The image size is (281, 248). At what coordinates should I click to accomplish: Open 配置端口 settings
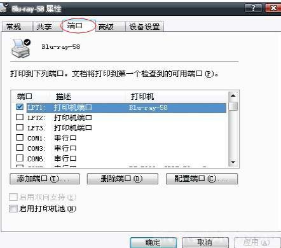tap(202, 179)
